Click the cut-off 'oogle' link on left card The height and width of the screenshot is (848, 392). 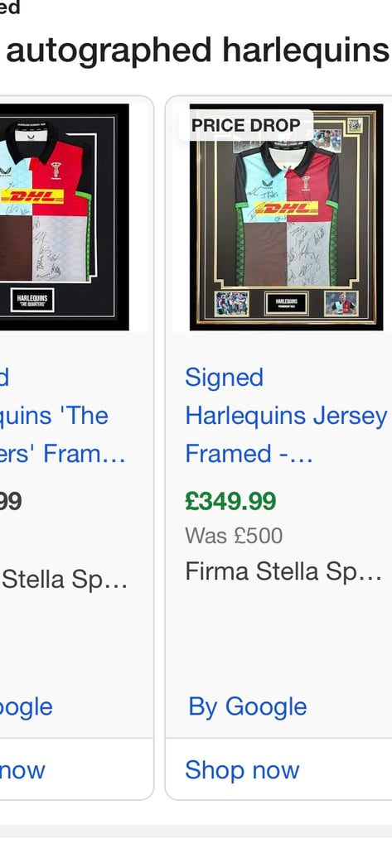(x=26, y=707)
